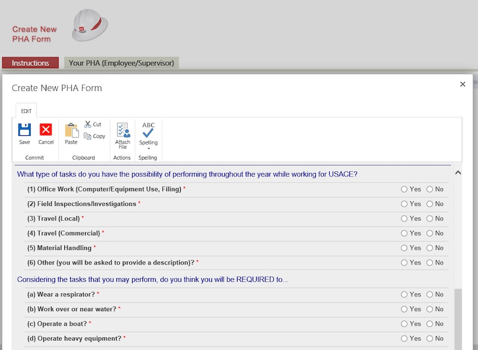The height and width of the screenshot is (350, 478).
Task: Open Your PHA (Employee/Supervisor) tab
Action: tap(121, 63)
